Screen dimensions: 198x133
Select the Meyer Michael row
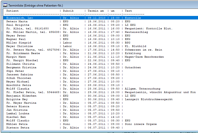point(100,81)
